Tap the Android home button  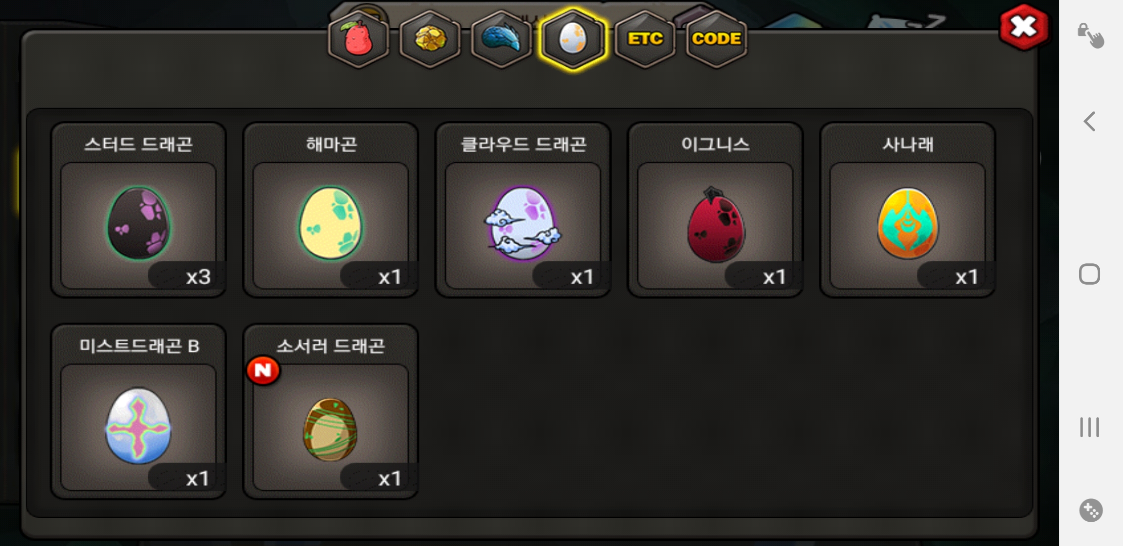click(x=1090, y=274)
